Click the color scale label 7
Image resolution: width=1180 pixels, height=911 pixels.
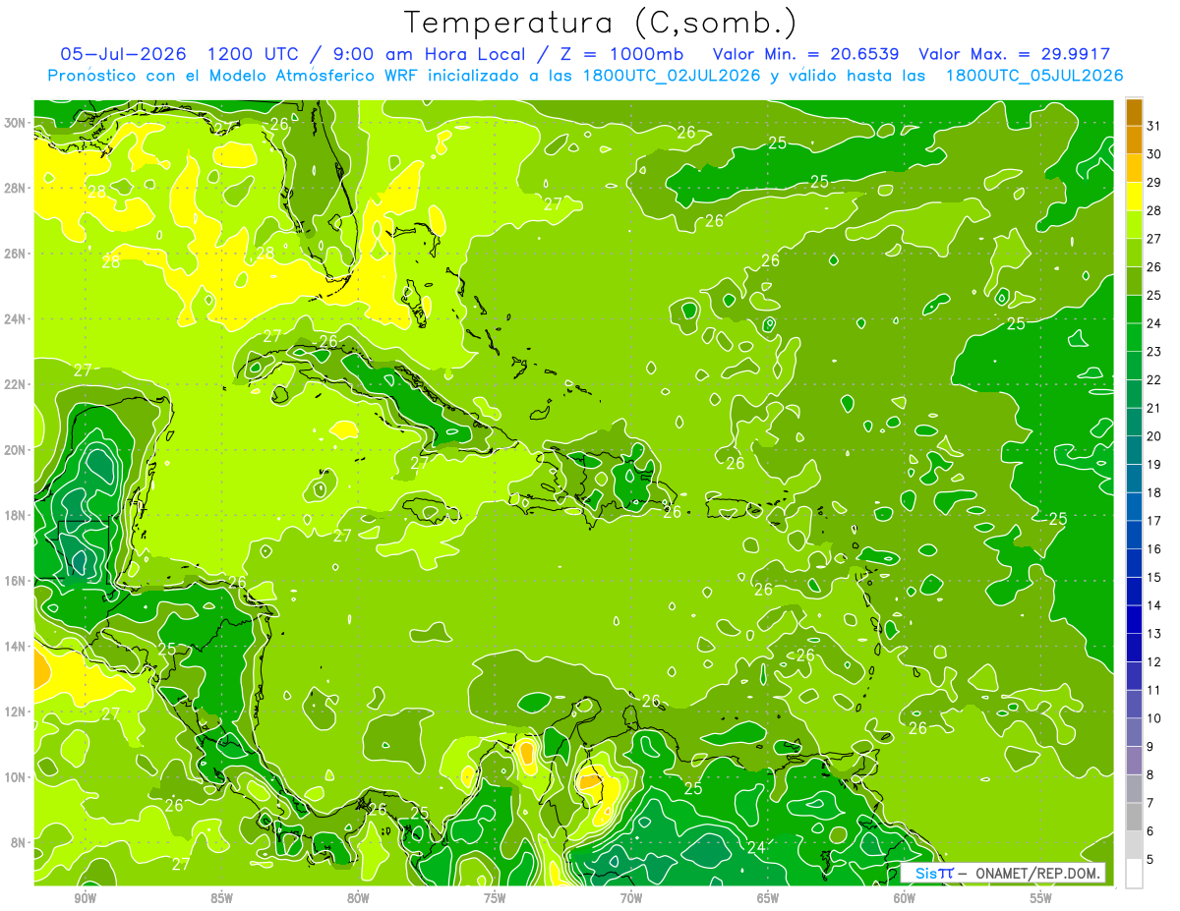point(1151,804)
